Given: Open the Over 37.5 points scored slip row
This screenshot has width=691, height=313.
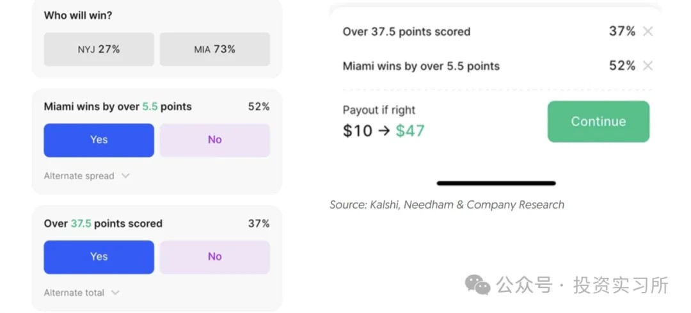Looking at the screenshot, I should tap(406, 31).
